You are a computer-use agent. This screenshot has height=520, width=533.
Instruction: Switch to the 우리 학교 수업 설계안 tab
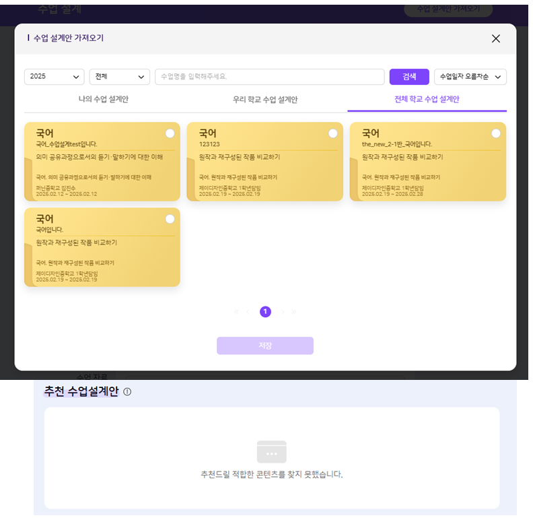point(265,100)
